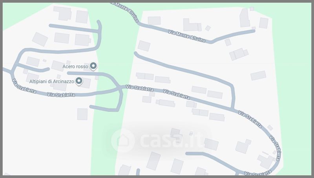Click the cut-off Monte Altuino label at top edge
The height and width of the screenshot is (178, 314).
(x=124, y=11)
